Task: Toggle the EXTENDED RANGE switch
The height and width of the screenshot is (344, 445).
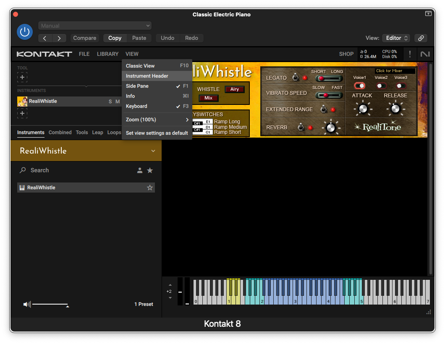Action: pyautogui.click(x=324, y=109)
